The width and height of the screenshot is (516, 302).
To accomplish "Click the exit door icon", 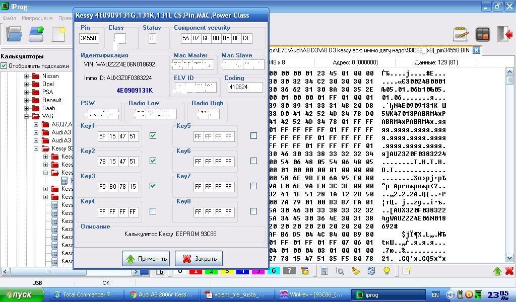I will click(x=505, y=34).
